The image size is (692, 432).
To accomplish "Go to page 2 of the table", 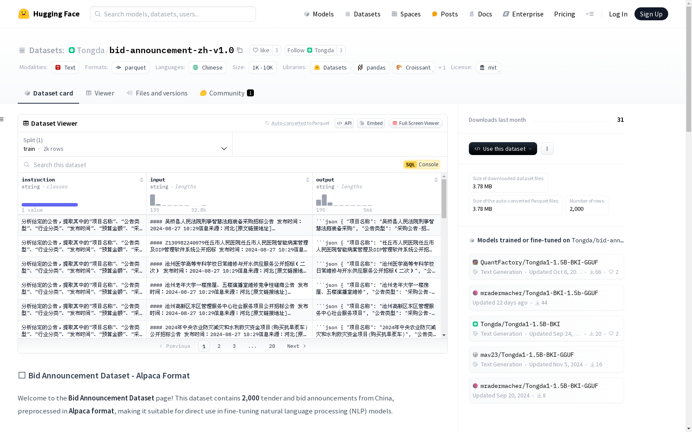I will pos(219,346).
